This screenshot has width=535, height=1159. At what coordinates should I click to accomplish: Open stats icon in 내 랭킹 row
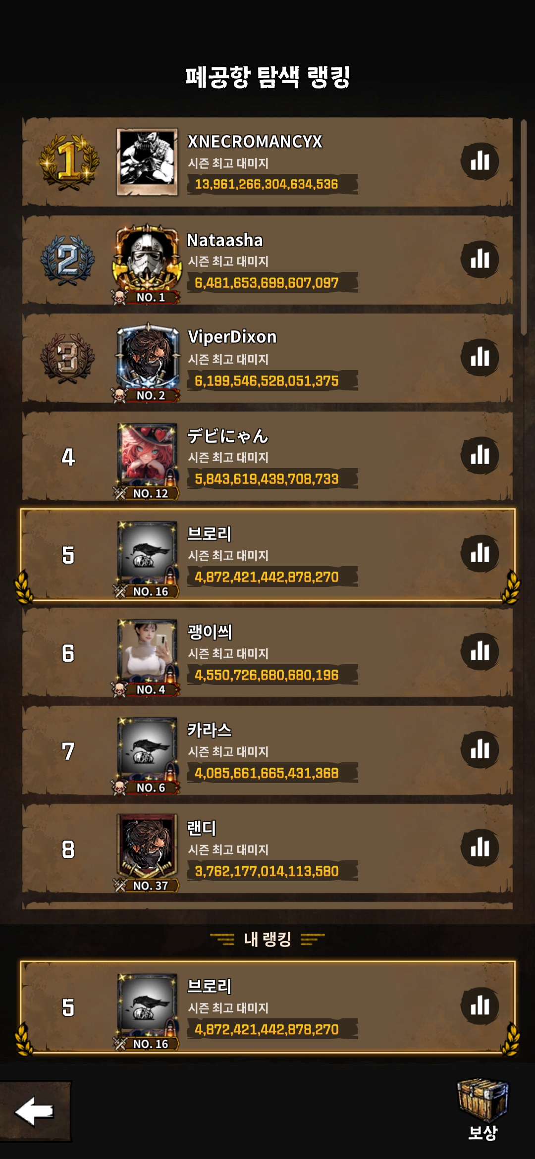480,1005
